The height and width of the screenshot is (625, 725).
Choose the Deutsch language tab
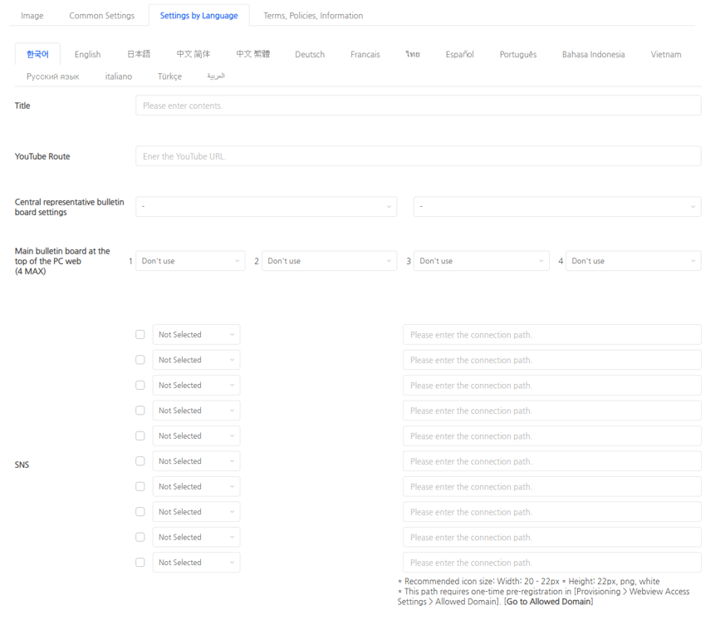(310, 55)
